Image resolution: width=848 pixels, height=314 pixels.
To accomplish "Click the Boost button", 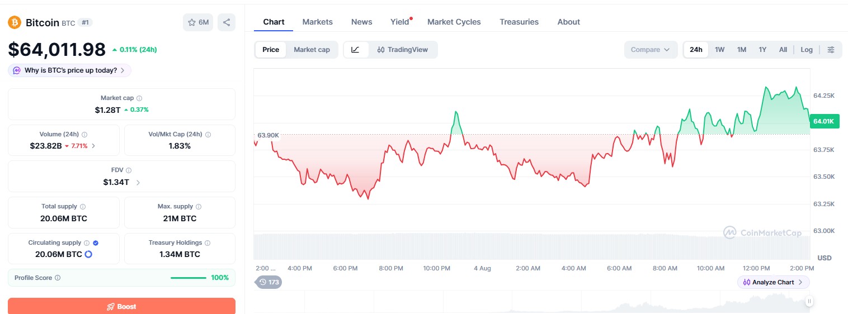I will (x=121, y=306).
